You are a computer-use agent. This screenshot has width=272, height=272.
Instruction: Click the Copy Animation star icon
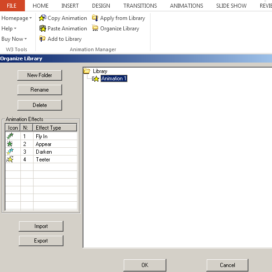coord(43,18)
